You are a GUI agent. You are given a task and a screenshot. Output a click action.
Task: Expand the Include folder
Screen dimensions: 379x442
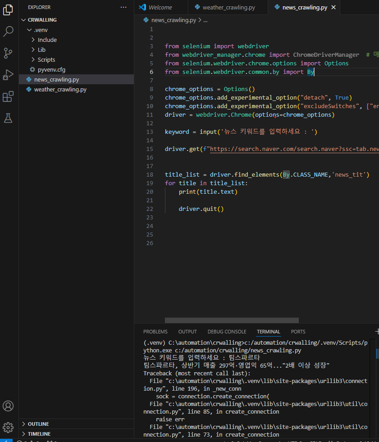[x=33, y=40]
